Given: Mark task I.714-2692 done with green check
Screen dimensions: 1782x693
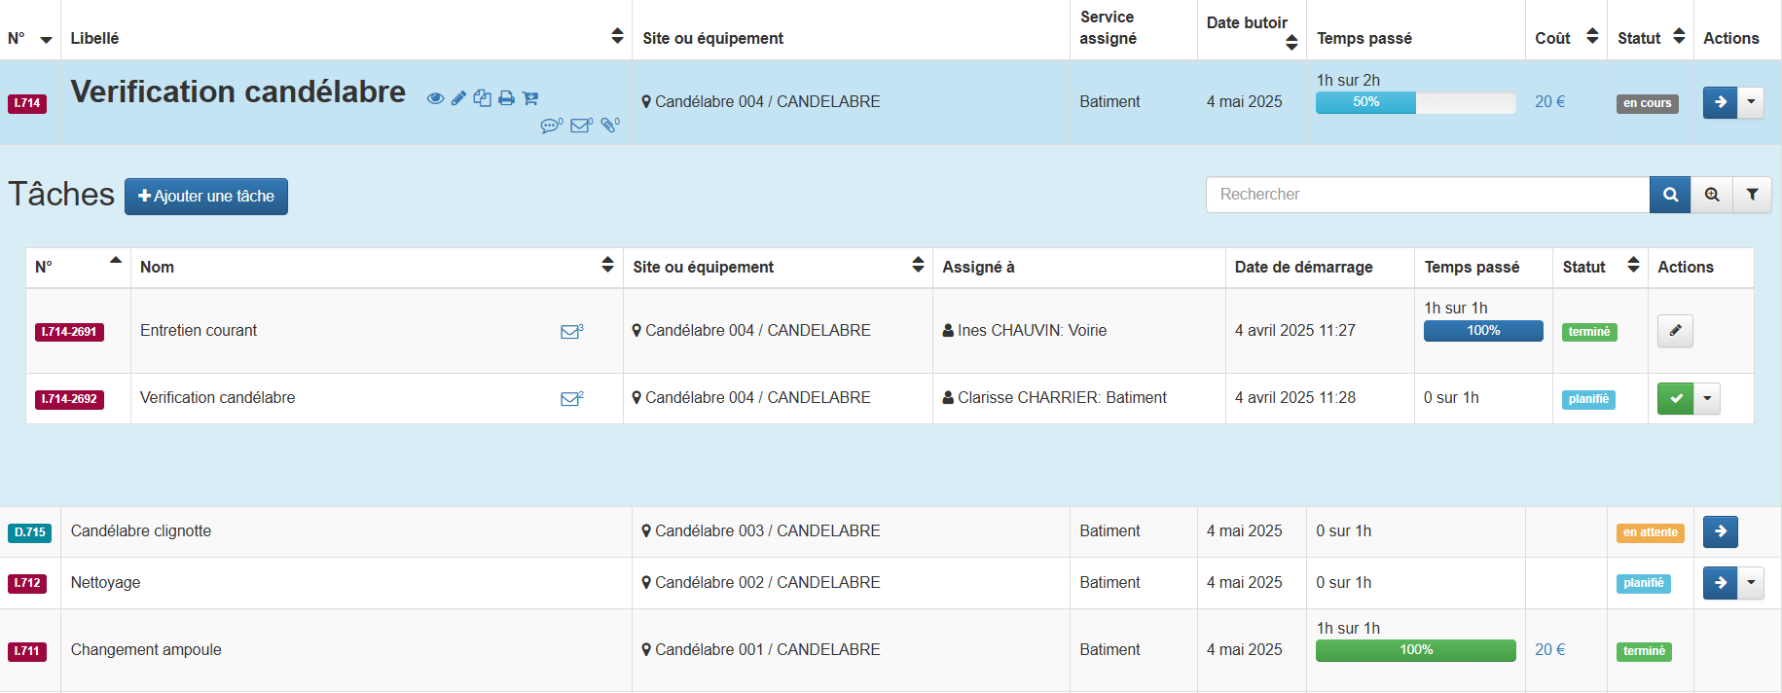Looking at the screenshot, I should click(1675, 399).
